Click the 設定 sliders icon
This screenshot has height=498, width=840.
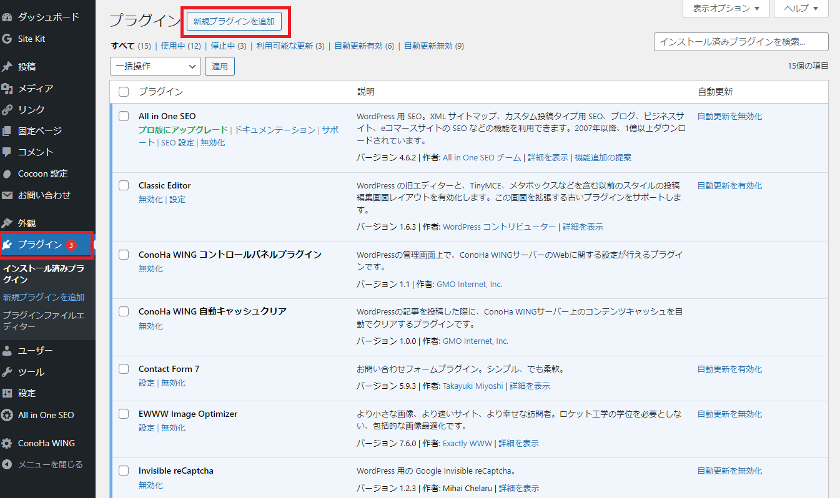(7, 393)
